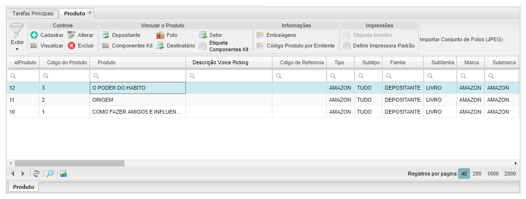Expand the Exibir filter dropdown
This screenshot has width=526, height=199.
point(17,48)
